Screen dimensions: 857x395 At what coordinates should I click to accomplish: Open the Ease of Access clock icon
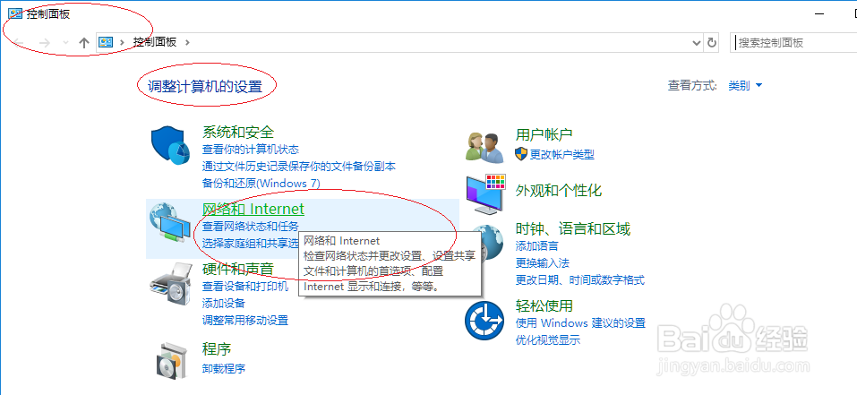pyautogui.click(x=484, y=321)
